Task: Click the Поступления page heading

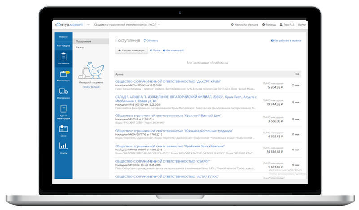Action: (127, 40)
